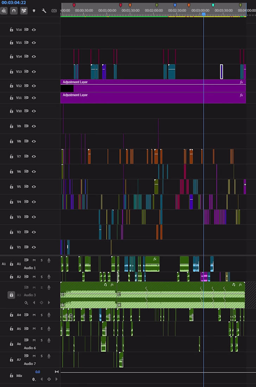The image size is (256, 387).
Task: Open timeline display settings wrench
Action: (44, 11)
